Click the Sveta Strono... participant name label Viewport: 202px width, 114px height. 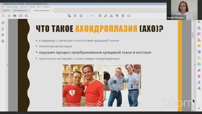tap(176, 18)
